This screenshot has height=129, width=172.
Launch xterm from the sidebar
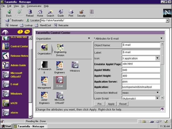(10, 113)
